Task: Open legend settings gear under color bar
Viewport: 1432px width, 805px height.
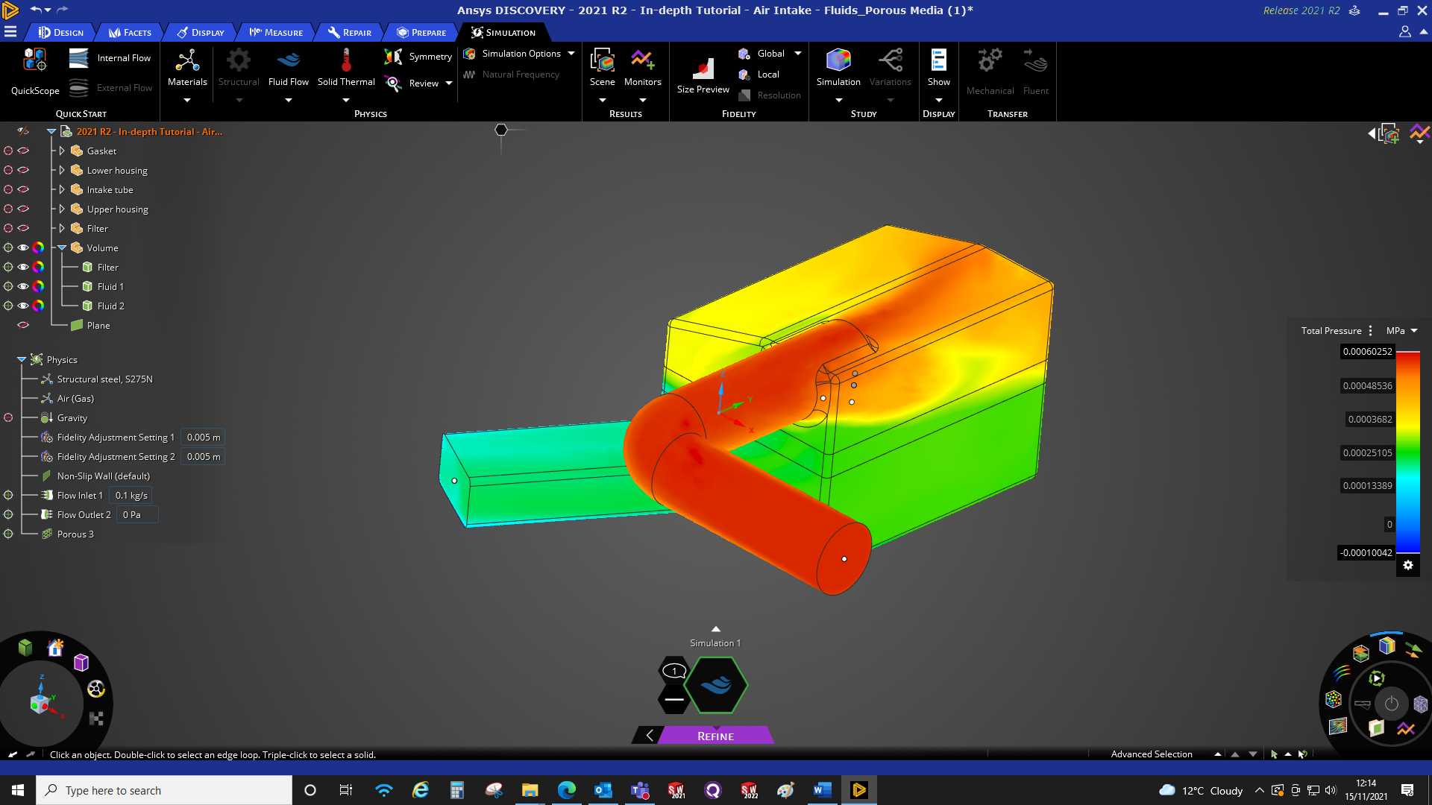Action: (x=1408, y=566)
